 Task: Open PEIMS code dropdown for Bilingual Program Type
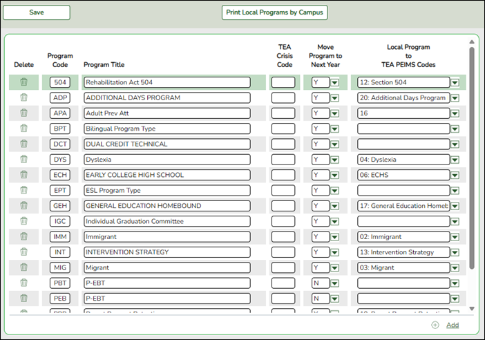click(x=455, y=129)
